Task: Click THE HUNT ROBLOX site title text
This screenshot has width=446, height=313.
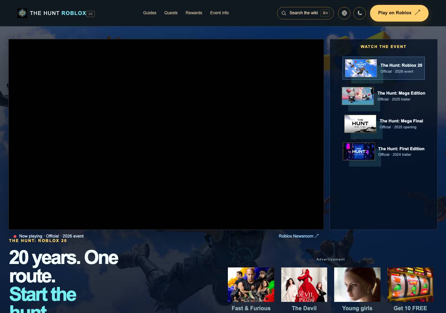Action: tap(58, 13)
